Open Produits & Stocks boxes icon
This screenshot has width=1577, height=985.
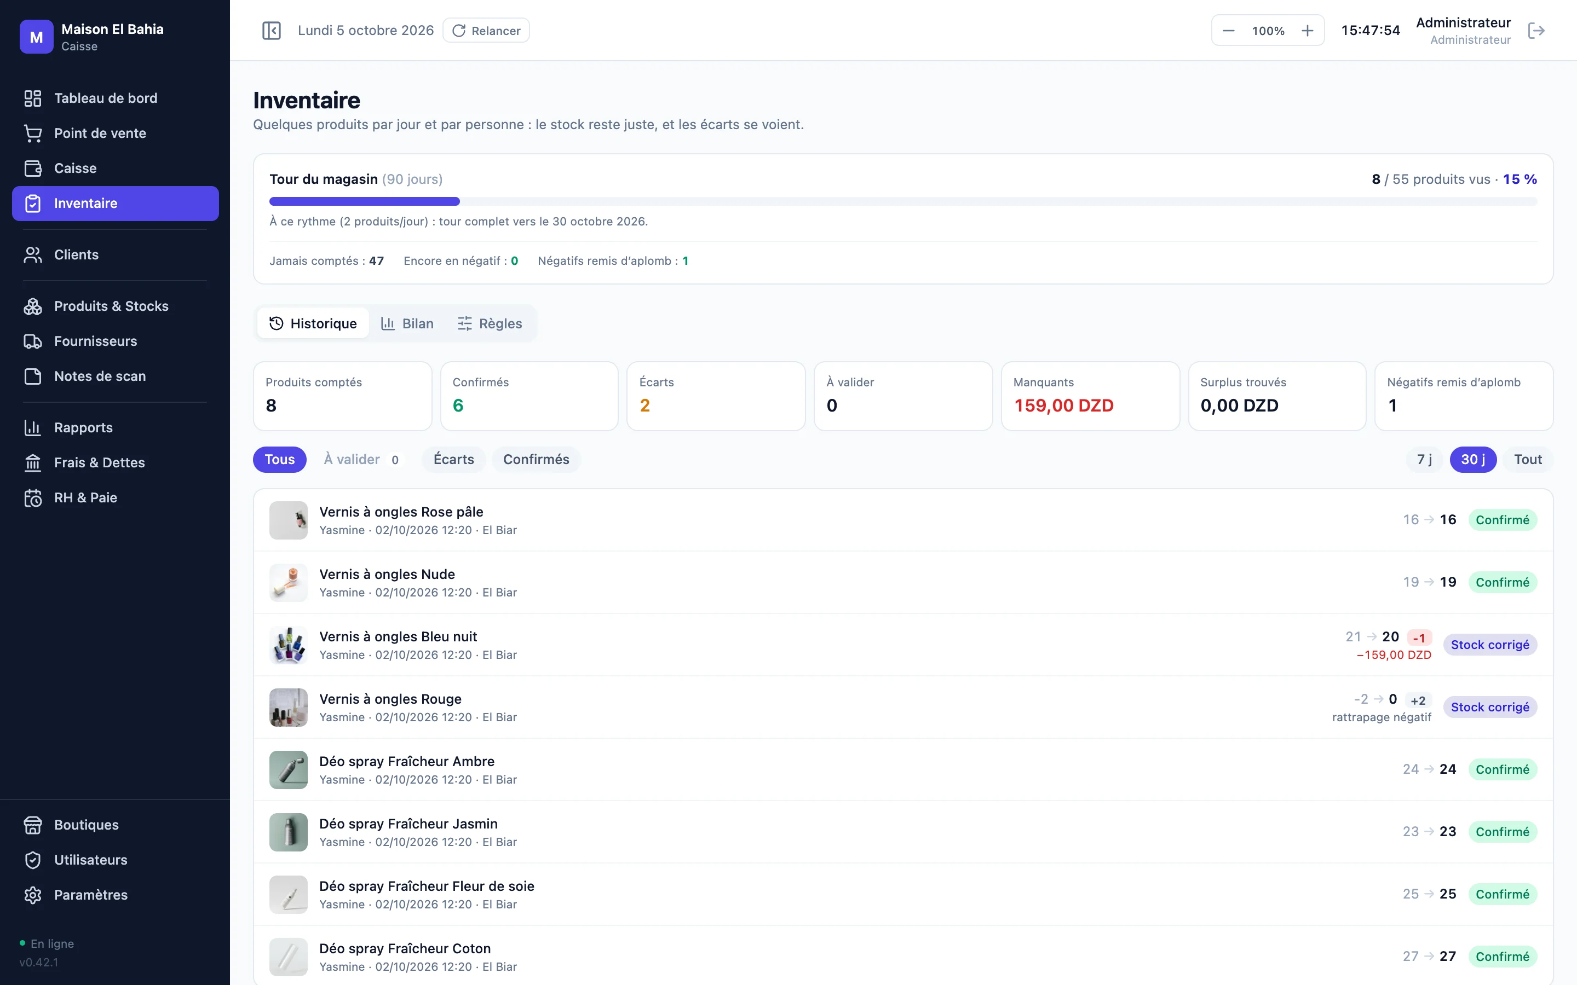click(x=33, y=306)
